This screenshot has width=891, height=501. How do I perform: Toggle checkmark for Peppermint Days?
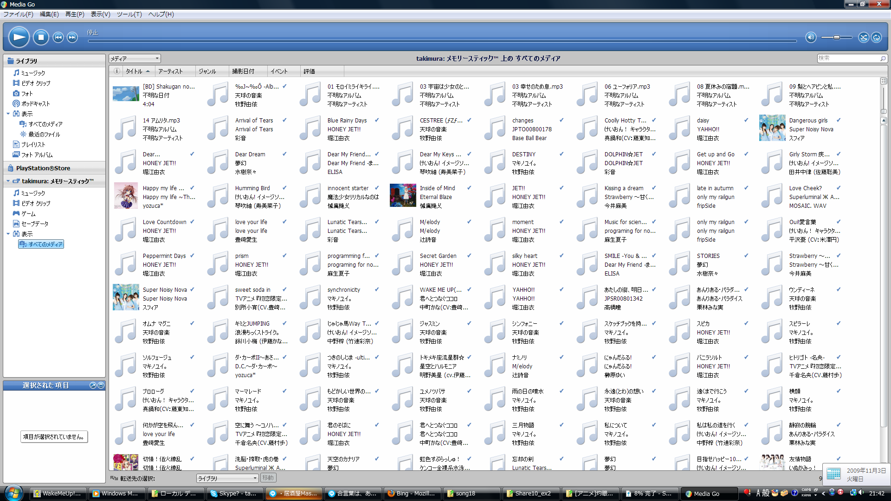pos(192,256)
